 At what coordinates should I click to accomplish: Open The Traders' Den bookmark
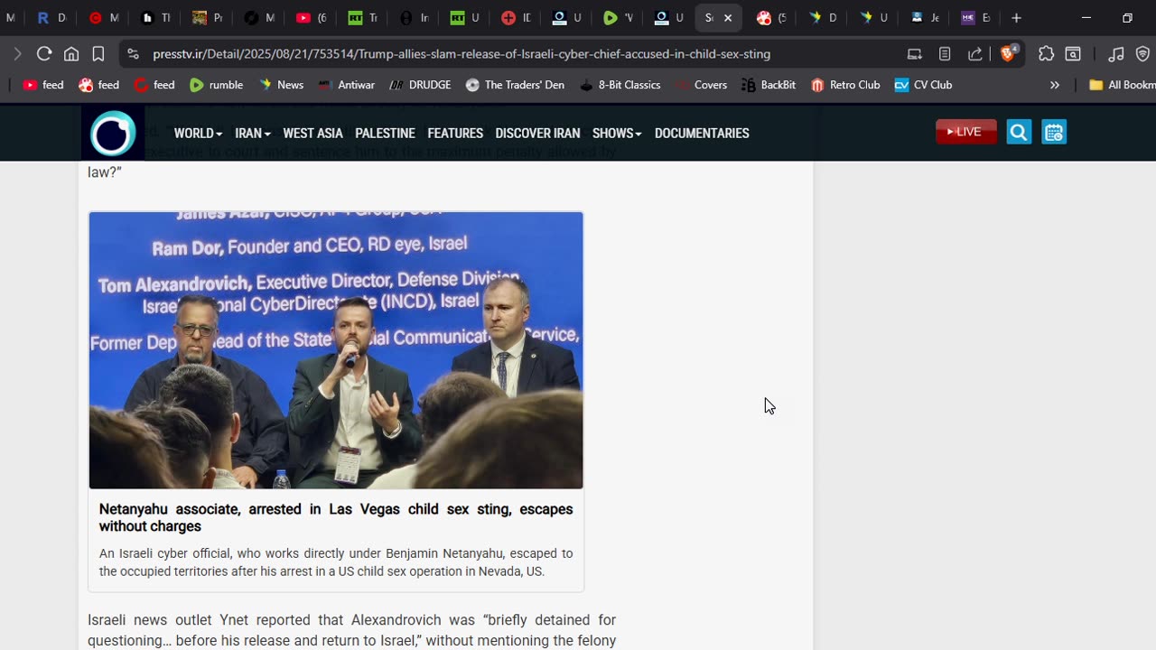click(515, 85)
